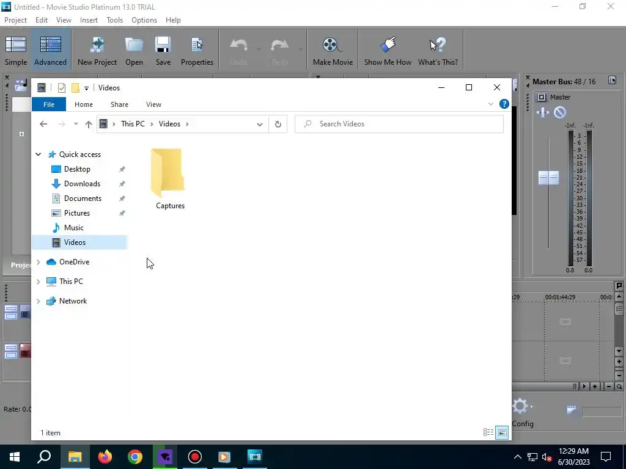Show hidden system tray icons

tap(517, 457)
